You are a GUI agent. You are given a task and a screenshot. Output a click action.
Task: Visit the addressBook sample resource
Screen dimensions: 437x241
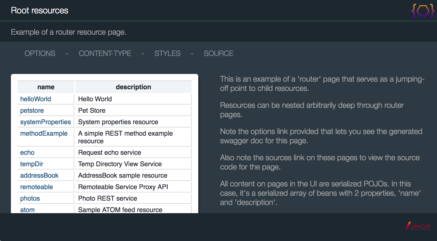(x=39, y=175)
